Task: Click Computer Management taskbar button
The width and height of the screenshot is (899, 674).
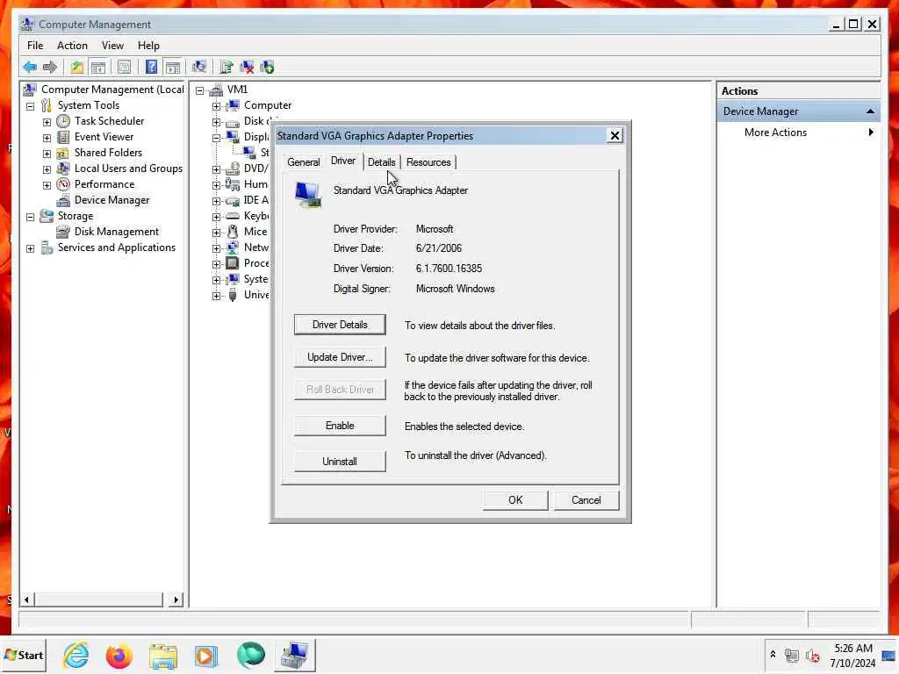Action: 294,655
